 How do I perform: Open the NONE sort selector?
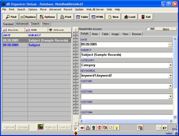36,30
